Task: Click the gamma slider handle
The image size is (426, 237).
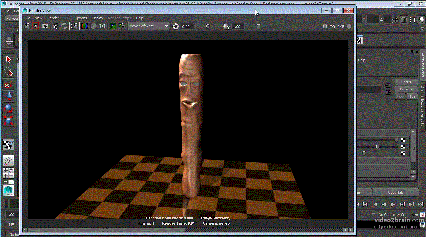Action: [258, 26]
